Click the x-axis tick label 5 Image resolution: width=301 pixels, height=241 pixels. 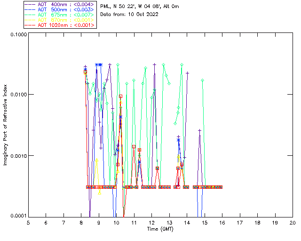(28, 223)
